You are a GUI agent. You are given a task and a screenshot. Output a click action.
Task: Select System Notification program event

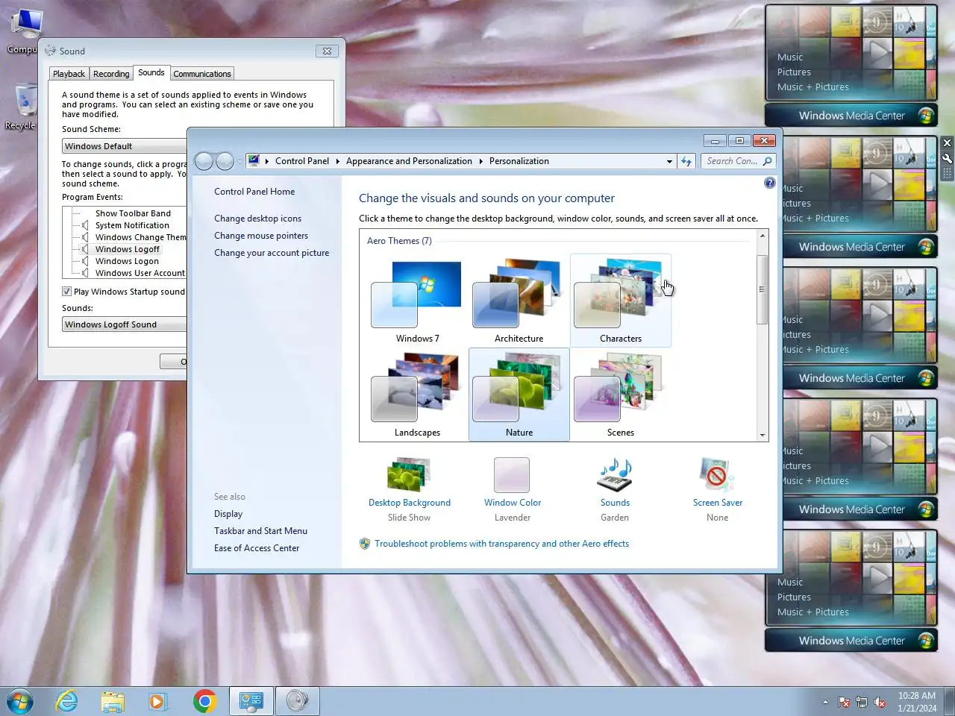(132, 225)
